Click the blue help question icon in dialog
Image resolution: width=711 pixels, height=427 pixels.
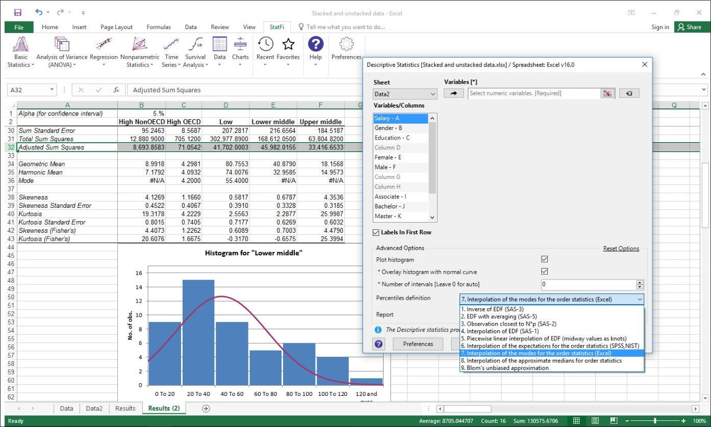click(379, 344)
